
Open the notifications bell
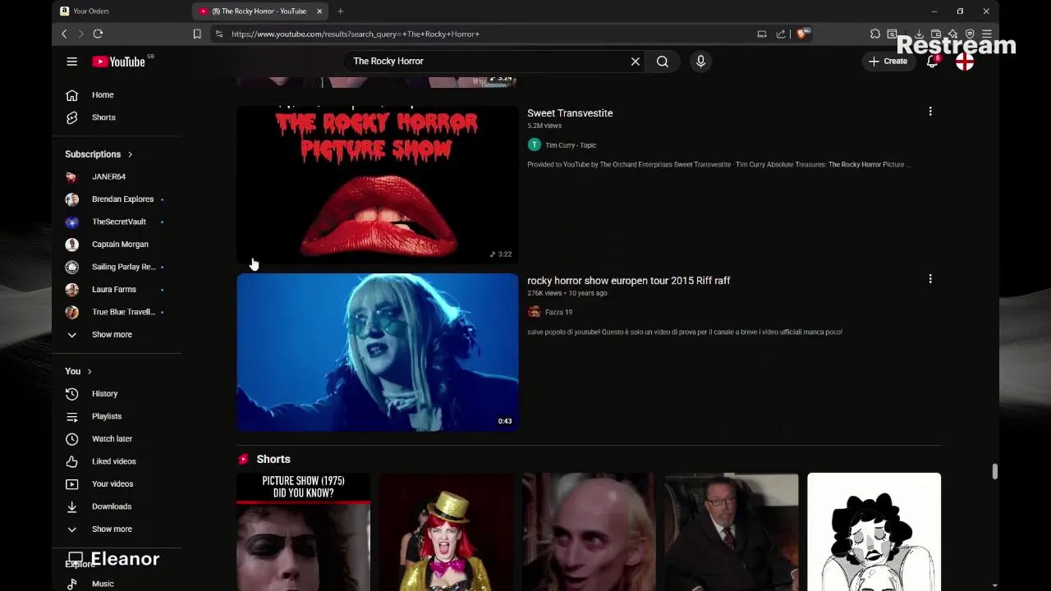click(932, 62)
